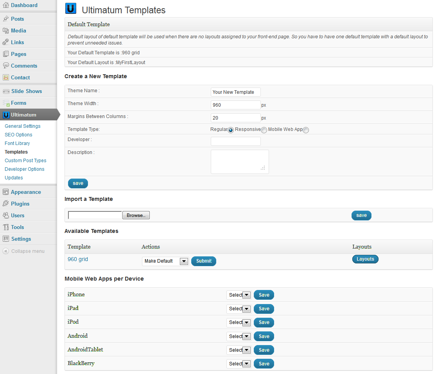Viewport: 436px width, 374px height.
Task: Click the large Ultimatum logo in header
Action: pyautogui.click(x=71, y=8)
